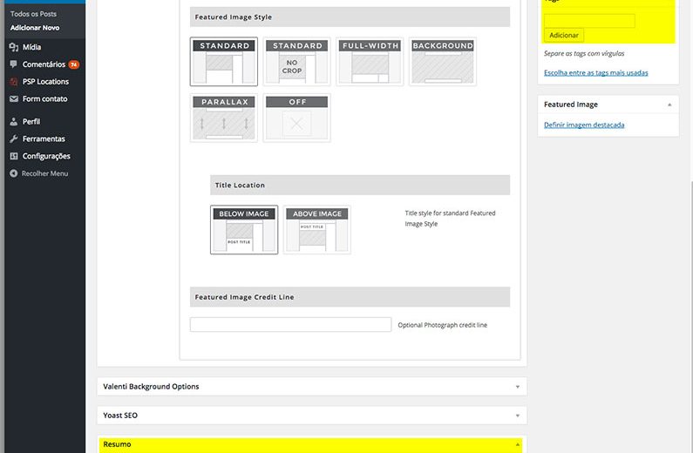Set title location to Above Image
693x453 pixels.
[316, 230]
